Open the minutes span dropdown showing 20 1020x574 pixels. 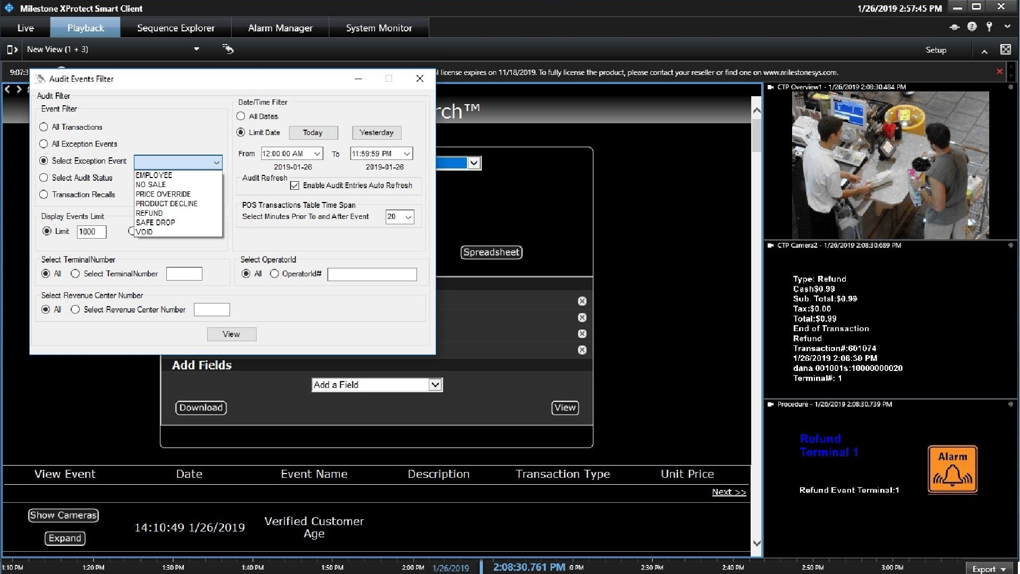point(409,217)
